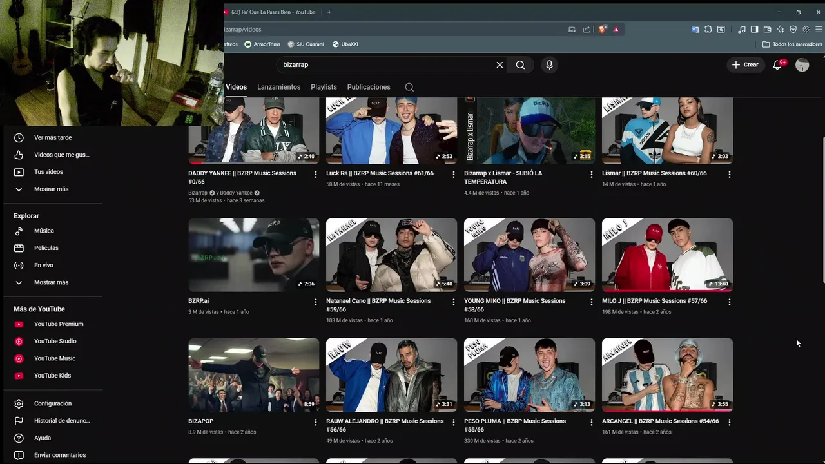Click the Google Translate extension icon
The image size is (825, 464).
tap(695, 29)
